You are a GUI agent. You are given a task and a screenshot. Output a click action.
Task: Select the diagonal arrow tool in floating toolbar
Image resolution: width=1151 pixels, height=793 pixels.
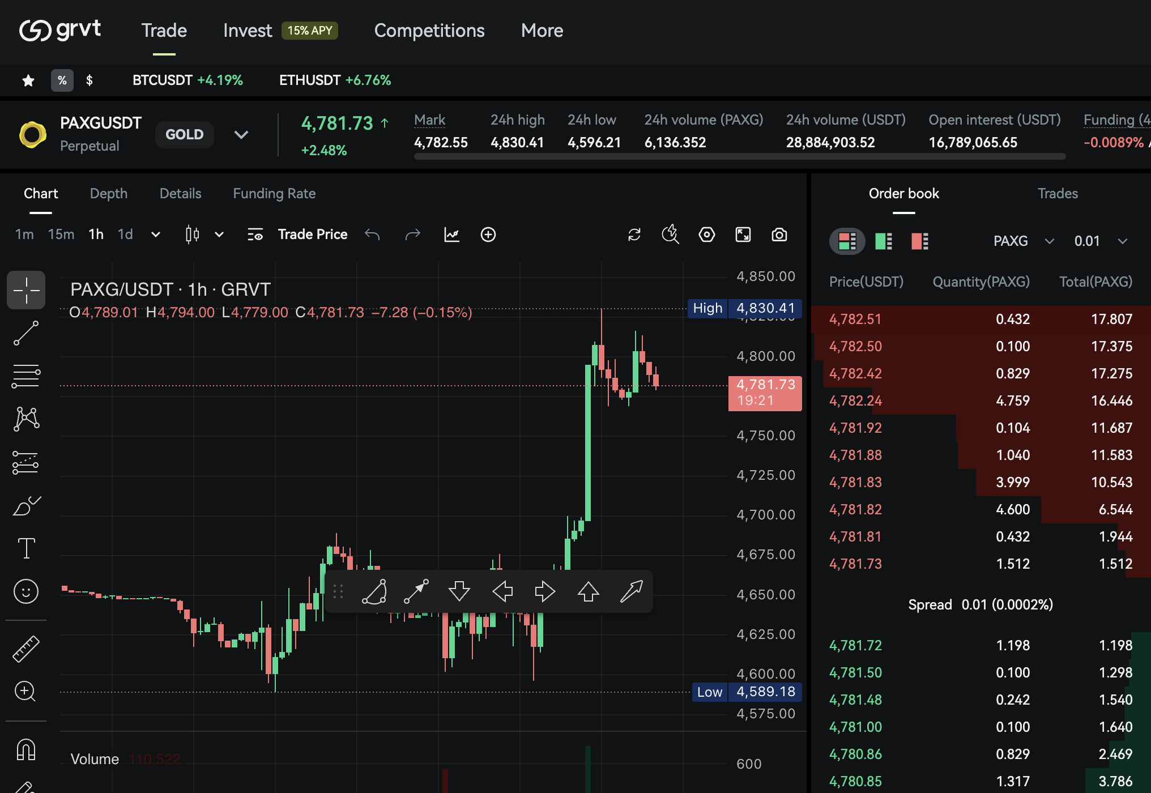tap(632, 592)
